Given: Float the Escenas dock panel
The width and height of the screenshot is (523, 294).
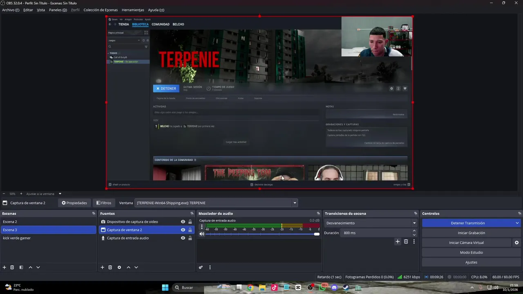Looking at the screenshot, I should pos(94,214).
